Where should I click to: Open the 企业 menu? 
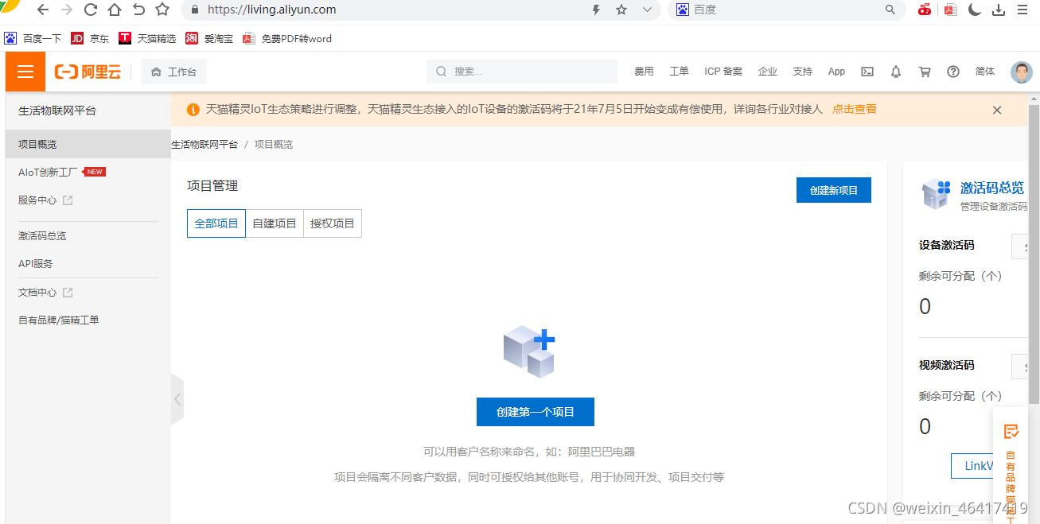click(768, 72)
